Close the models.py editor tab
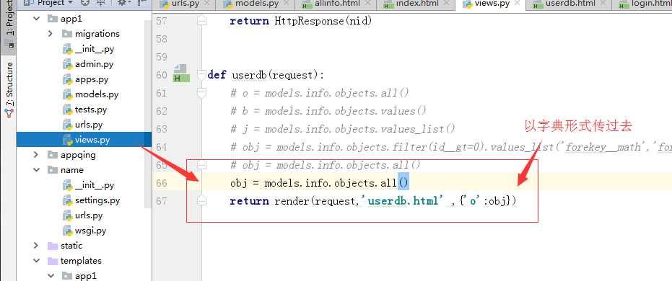 pyautogui.click(x=287, y=4)
